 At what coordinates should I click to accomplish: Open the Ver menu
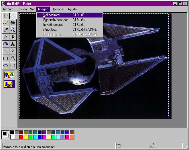coord(32,9)
